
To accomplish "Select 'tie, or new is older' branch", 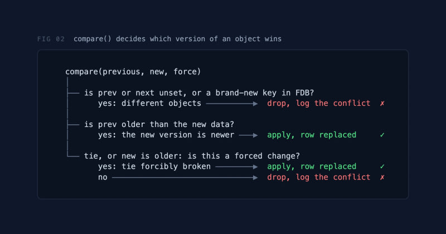I will tap(192, 156).
